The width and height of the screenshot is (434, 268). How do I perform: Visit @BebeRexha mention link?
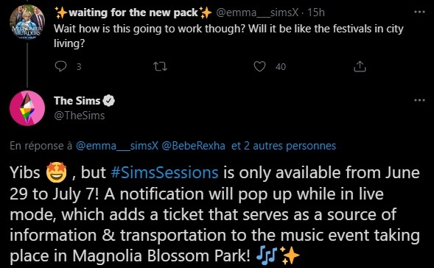[193, 146]
